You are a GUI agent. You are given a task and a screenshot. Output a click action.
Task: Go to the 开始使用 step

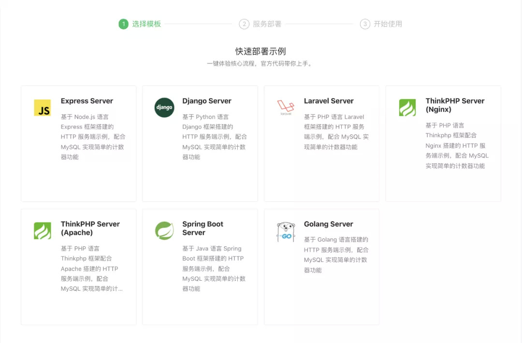388,24
